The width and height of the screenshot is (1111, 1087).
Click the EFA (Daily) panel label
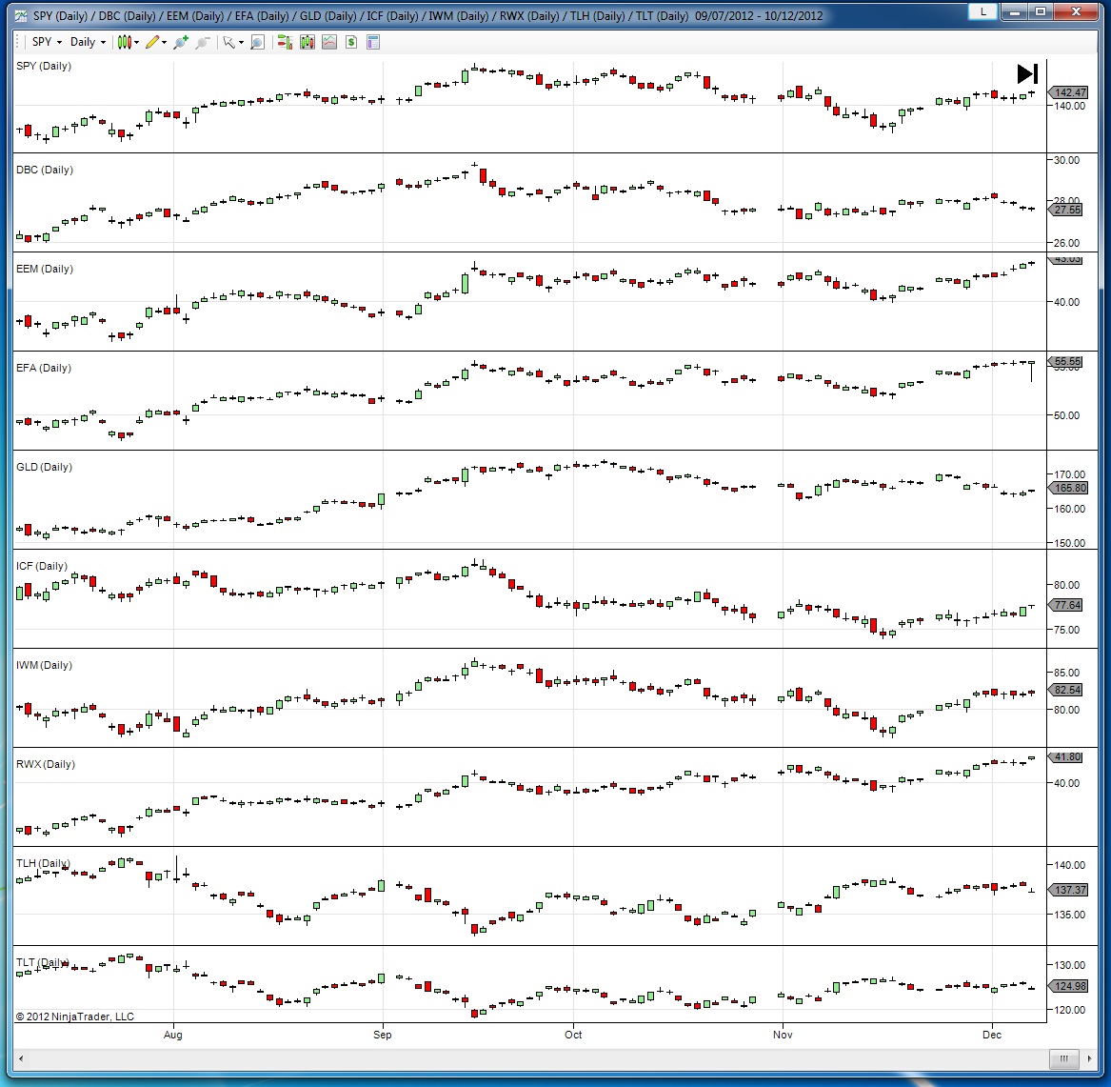pos(43,368)
